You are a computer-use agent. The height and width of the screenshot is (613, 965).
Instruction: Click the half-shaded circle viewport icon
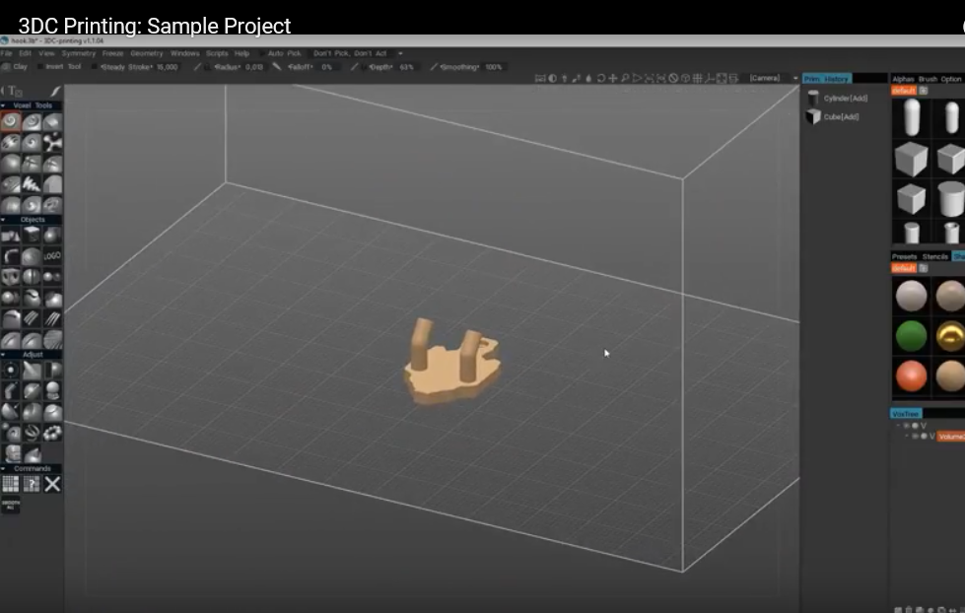(x=553, y=78)
